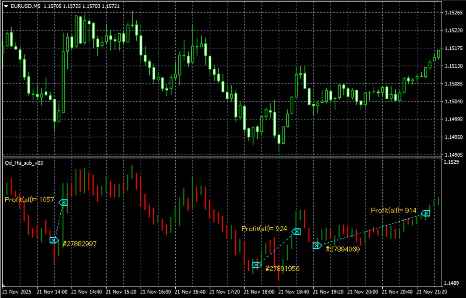Select the 21 Nov 21:20 time label
The height and width of the screenshot is (298, 466).
[432, 292]
